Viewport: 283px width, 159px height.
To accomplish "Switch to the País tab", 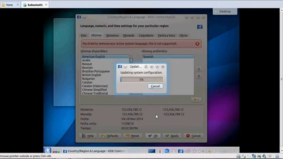I will [x=84, y=35].
